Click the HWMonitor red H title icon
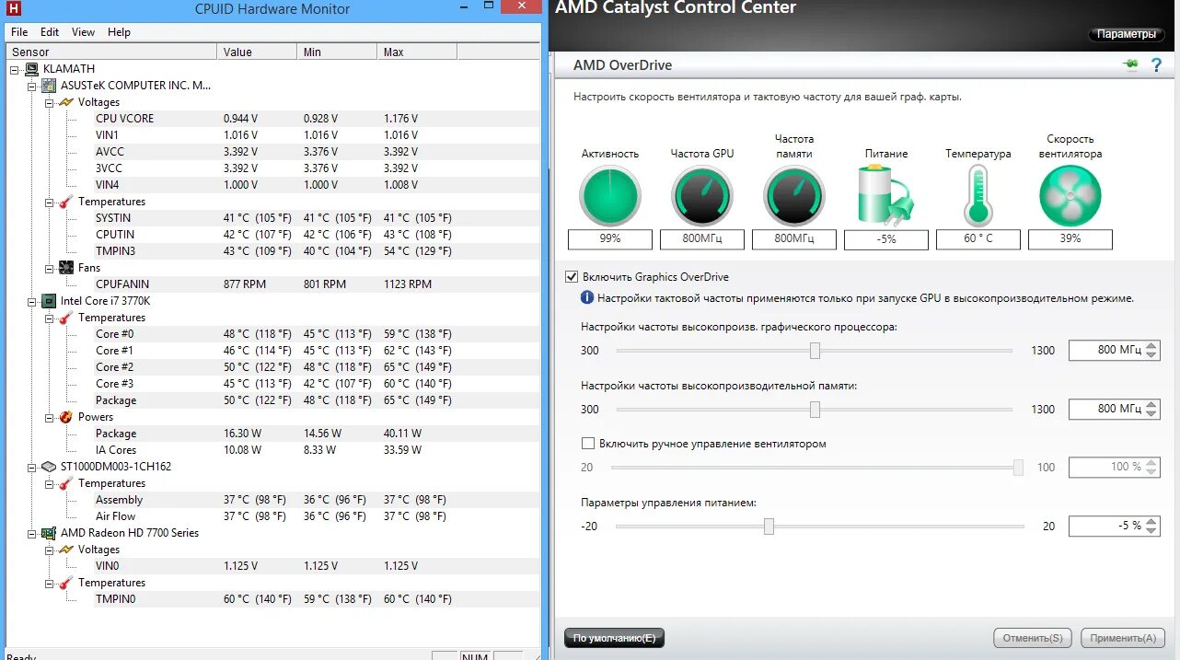Image resolution: width=1180 pixels, height=660 pixels. pos(13,8)
